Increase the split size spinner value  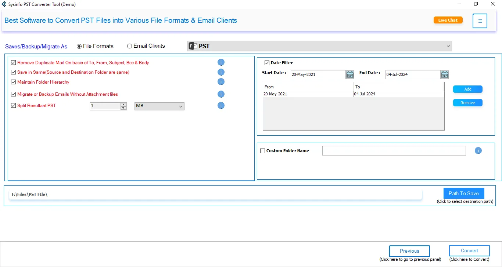pos(123,105)
